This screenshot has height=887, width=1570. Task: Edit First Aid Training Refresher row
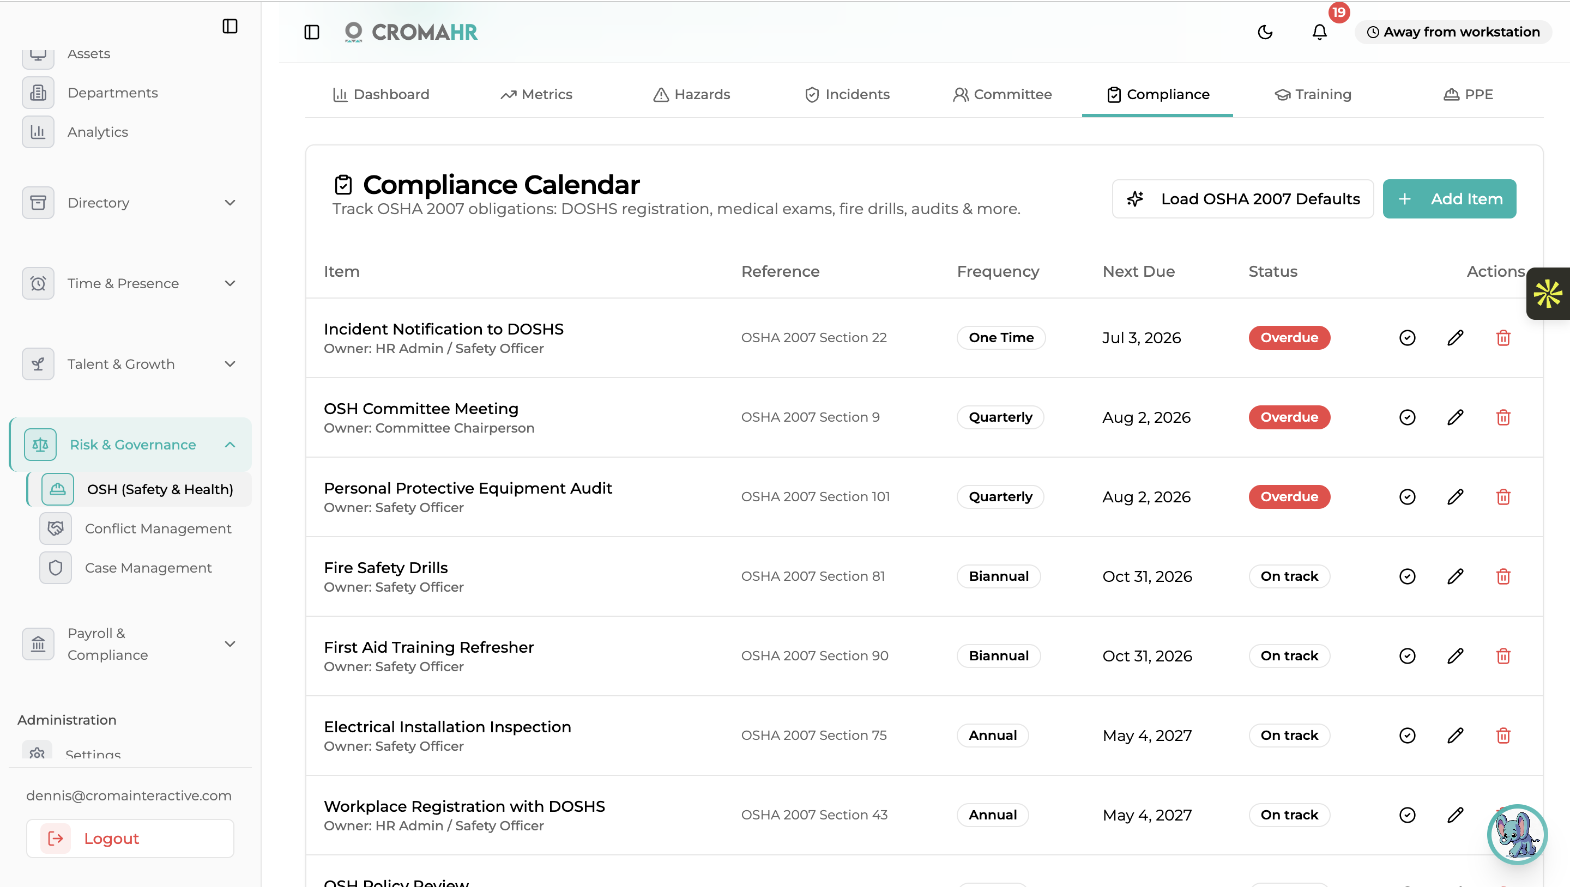[x=1456, y=655]
